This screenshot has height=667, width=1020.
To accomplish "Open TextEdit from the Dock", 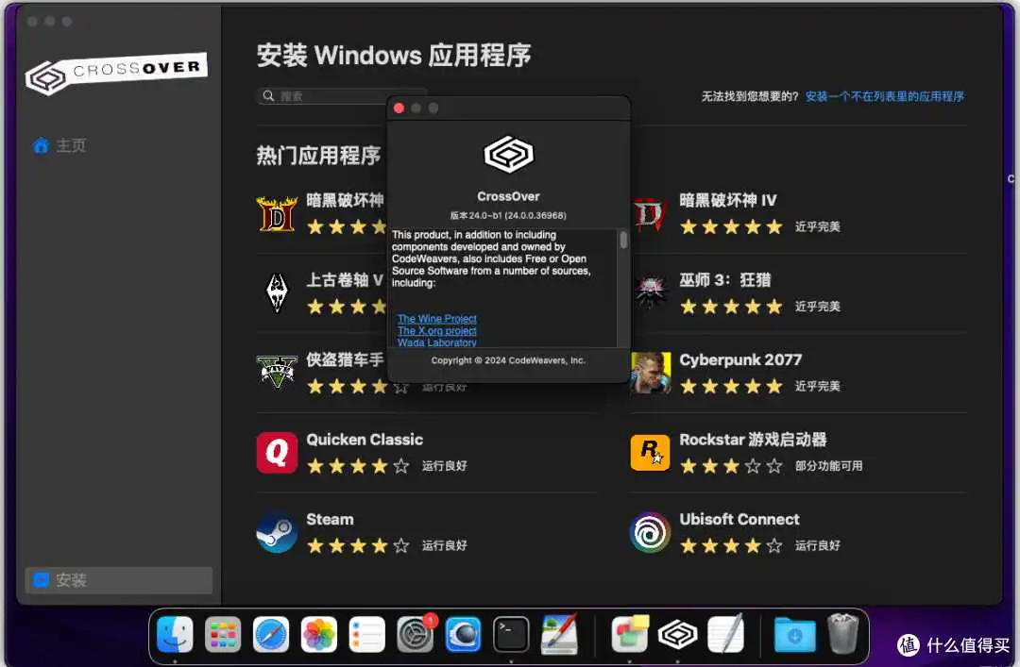I will 725,635.
